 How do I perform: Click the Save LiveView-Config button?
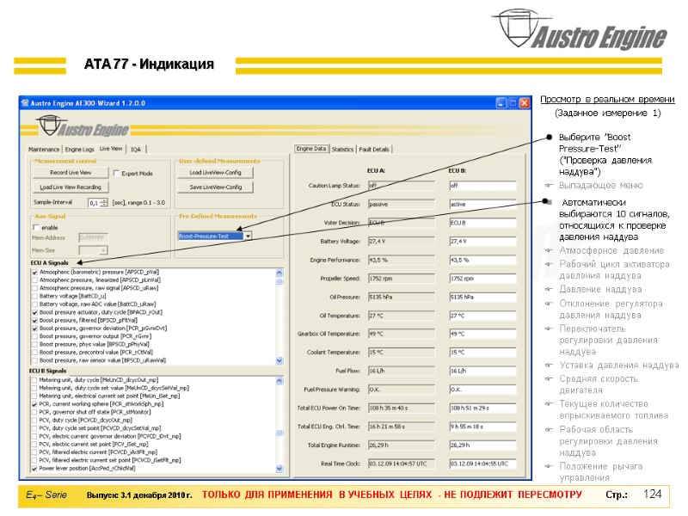[216, 187]
